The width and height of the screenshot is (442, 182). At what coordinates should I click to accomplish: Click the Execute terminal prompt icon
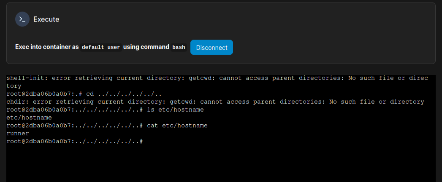[x=22, y=19]
